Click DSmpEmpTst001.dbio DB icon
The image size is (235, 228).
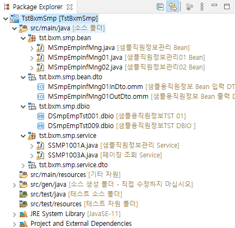[x=41, y=116]
